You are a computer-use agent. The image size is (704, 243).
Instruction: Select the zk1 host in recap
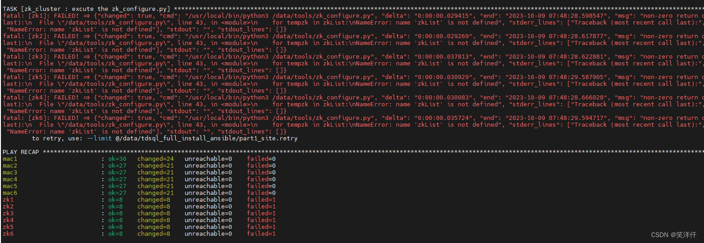point(8,199)
